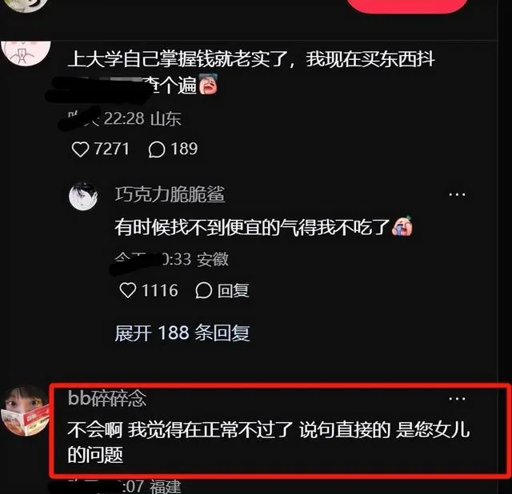View the 巧克力脆脆鲨 avatar

pyautogui.click(x=83, y=196)
